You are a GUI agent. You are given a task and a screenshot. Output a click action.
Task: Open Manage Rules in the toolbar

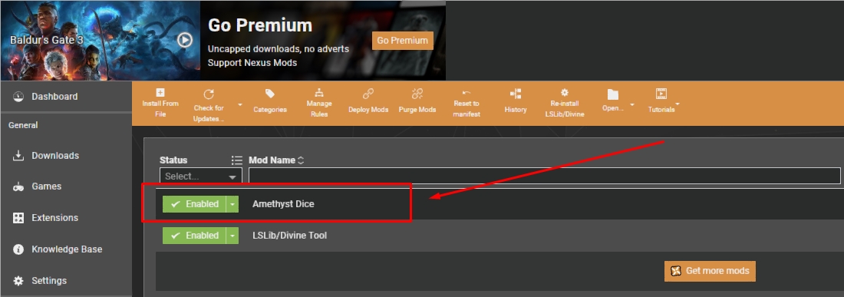point(319,104)
